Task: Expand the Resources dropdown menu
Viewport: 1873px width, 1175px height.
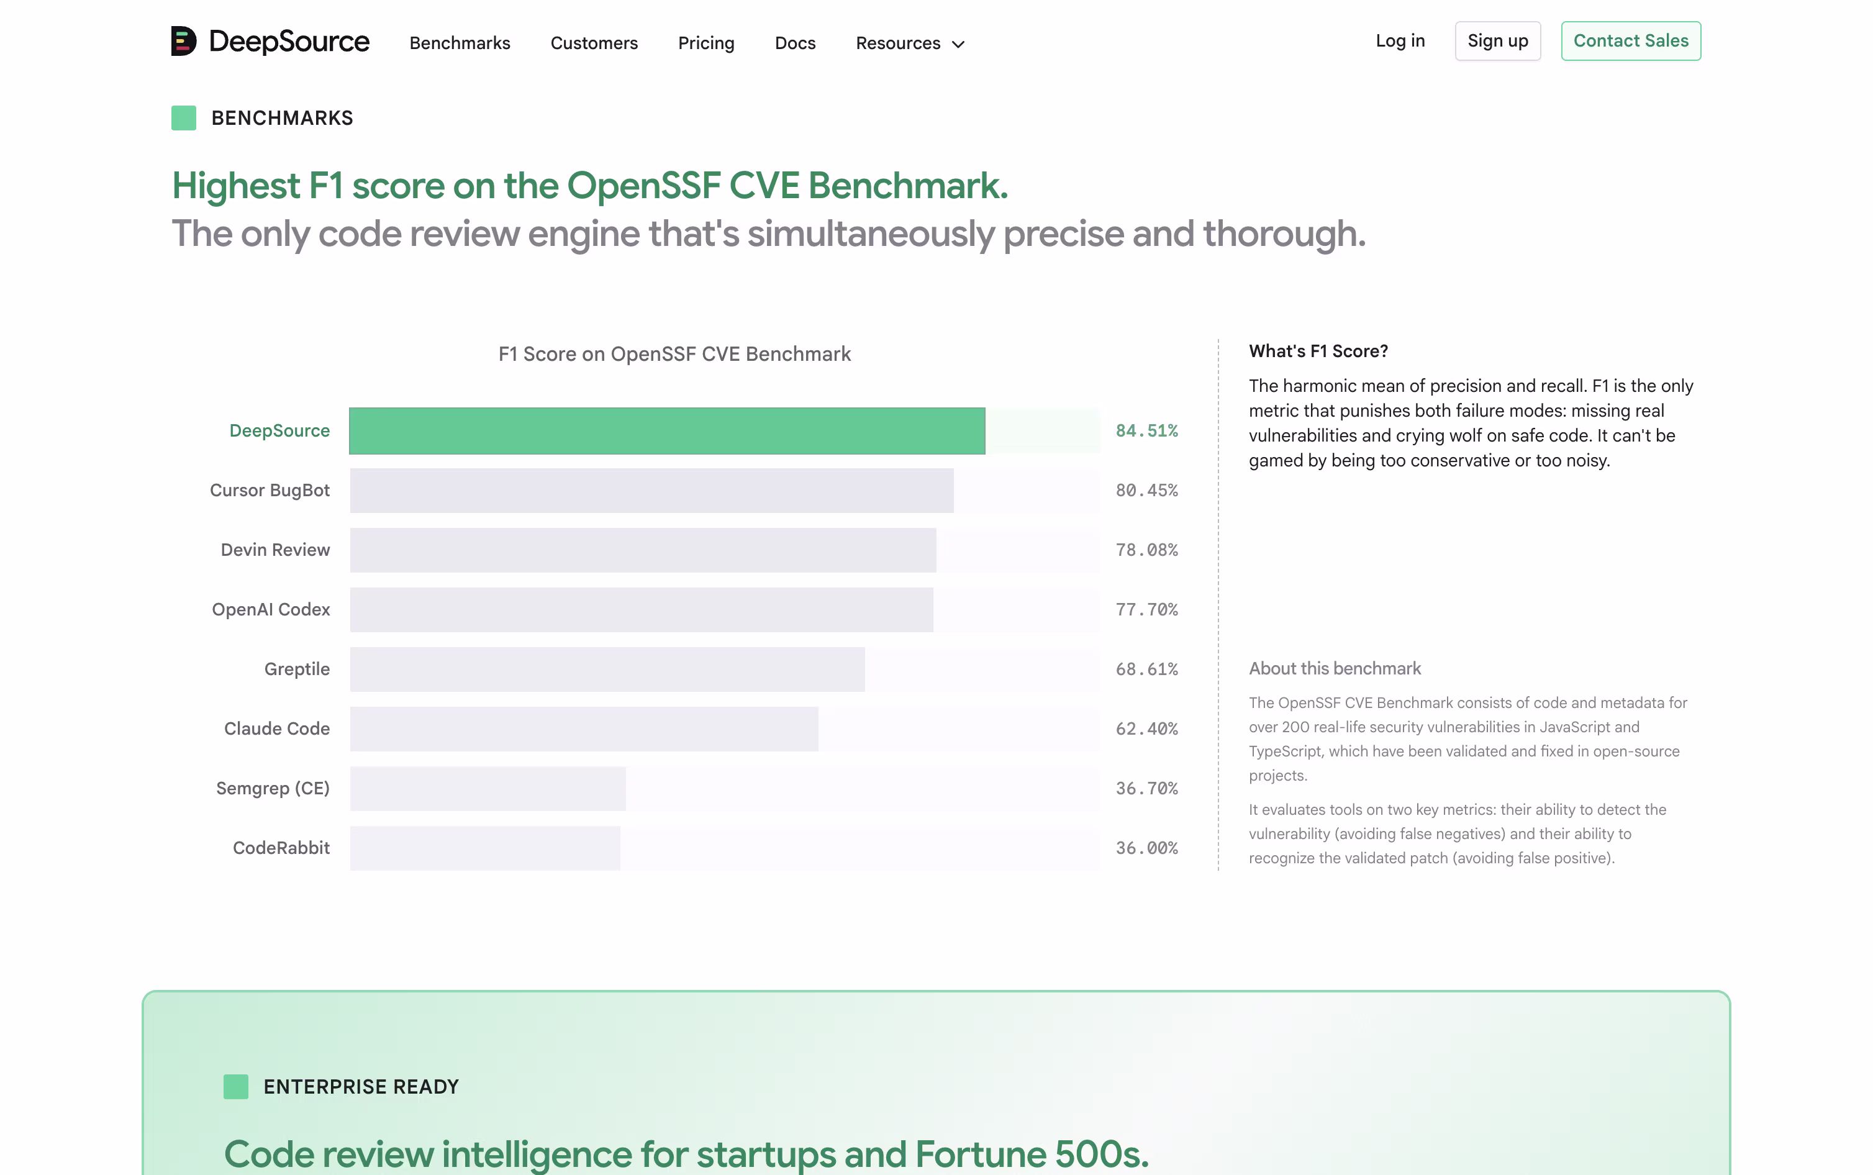Action: (x=910, y=43)
